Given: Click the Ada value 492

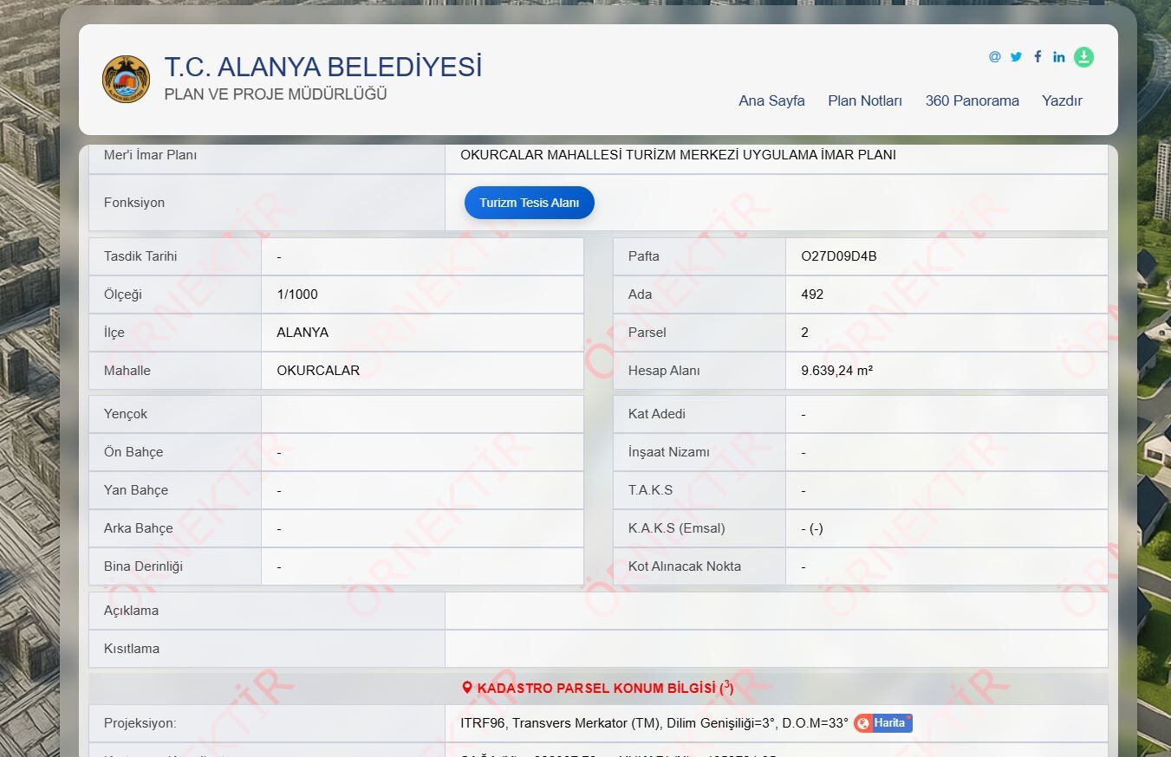Looking at the screenshot, I should [812, 294].
